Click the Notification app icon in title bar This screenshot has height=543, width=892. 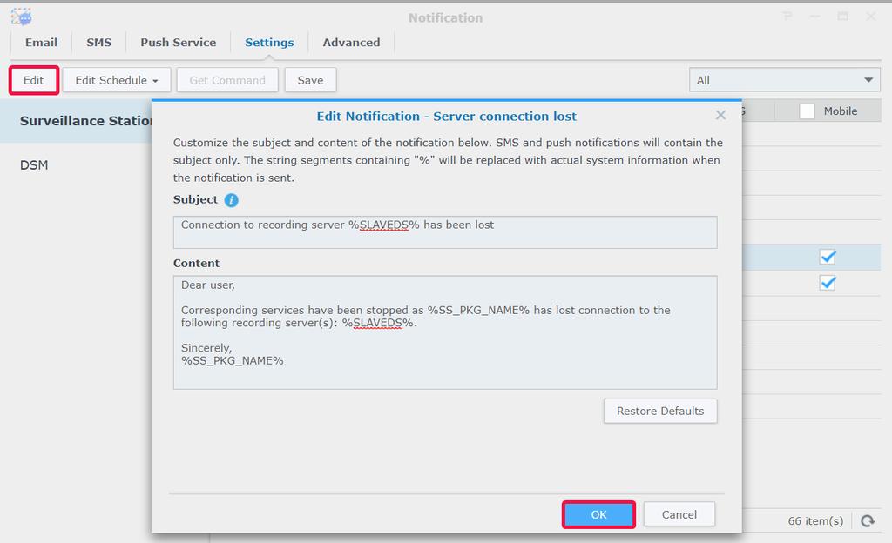(x=22, y=17)
